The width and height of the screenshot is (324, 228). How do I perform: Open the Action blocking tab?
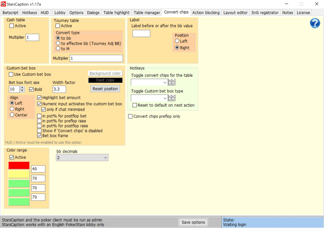(x=206, y=13)
